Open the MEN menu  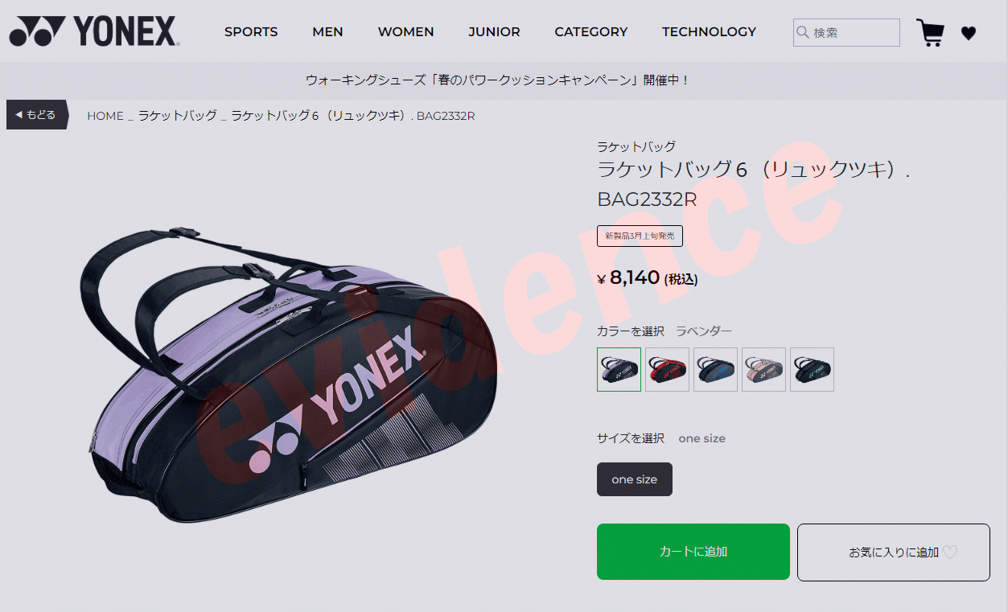coord(327,32)
